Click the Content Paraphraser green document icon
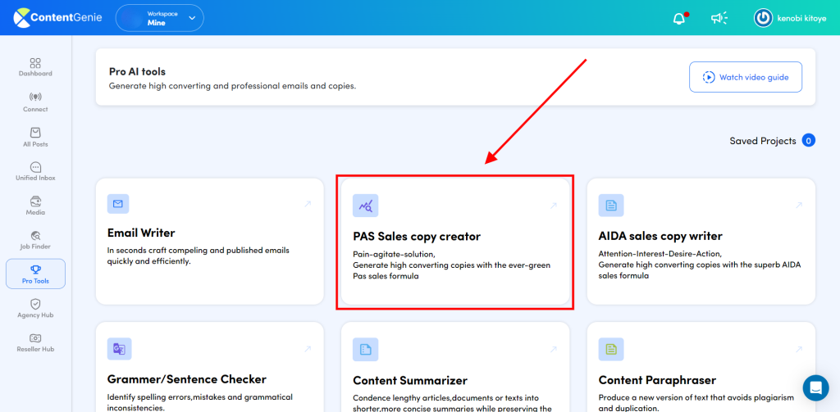Viewport: 840px width, 412px height. pyautogui.click(x=610, y=350)
